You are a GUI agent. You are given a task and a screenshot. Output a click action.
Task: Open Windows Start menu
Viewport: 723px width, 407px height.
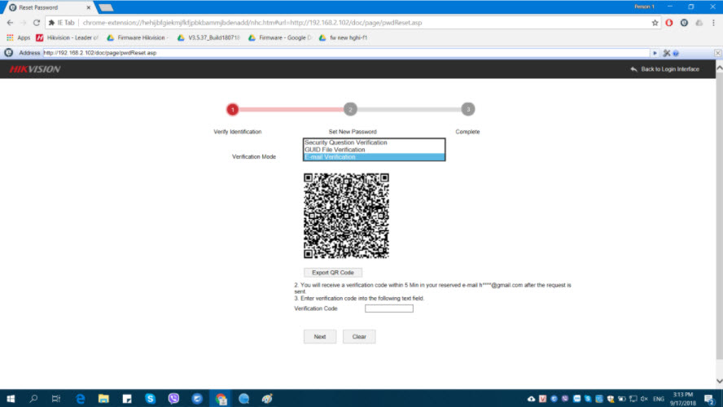pos(11,399)
